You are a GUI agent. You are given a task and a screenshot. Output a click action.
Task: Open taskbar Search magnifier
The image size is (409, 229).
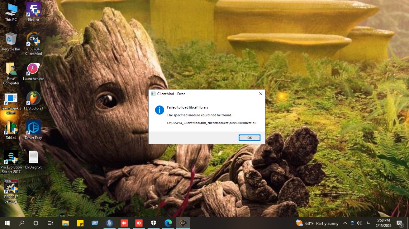pyautogui.click(x=21, y=223)
